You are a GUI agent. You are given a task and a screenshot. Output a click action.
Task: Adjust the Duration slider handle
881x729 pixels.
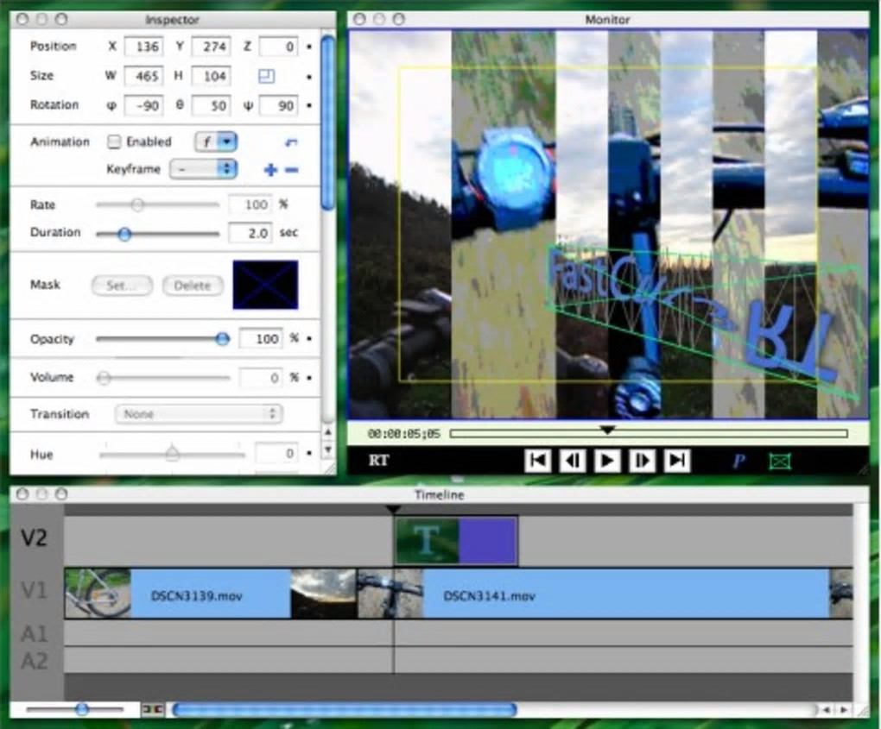[124, 234]
